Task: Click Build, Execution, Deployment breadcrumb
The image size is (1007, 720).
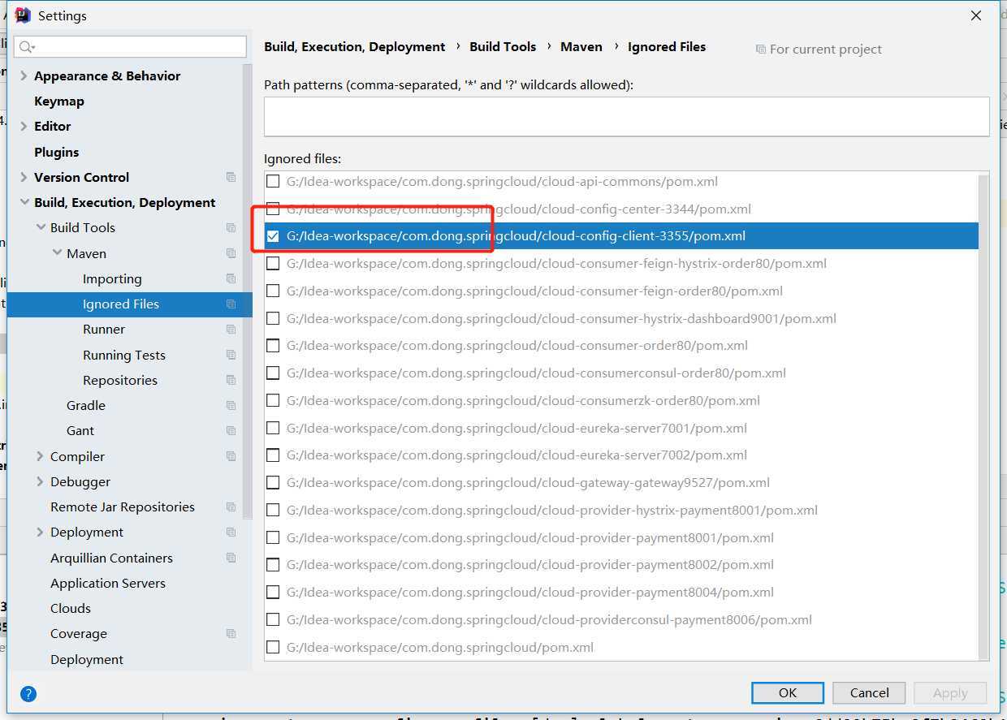Action: point(355,46)
